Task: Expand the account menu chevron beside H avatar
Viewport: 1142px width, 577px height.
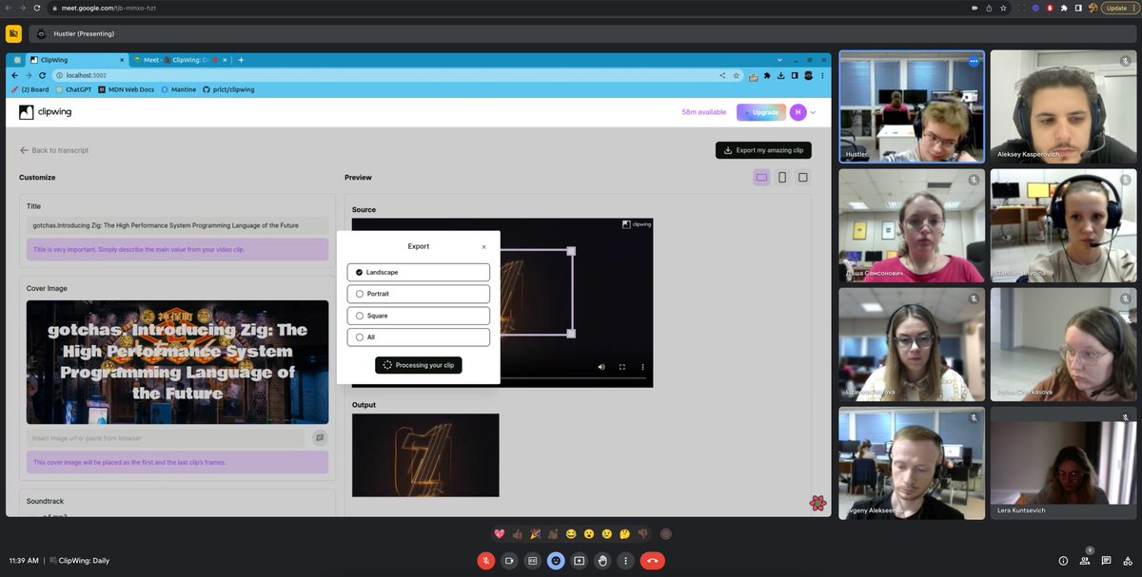Action: (x=813, y=112)
